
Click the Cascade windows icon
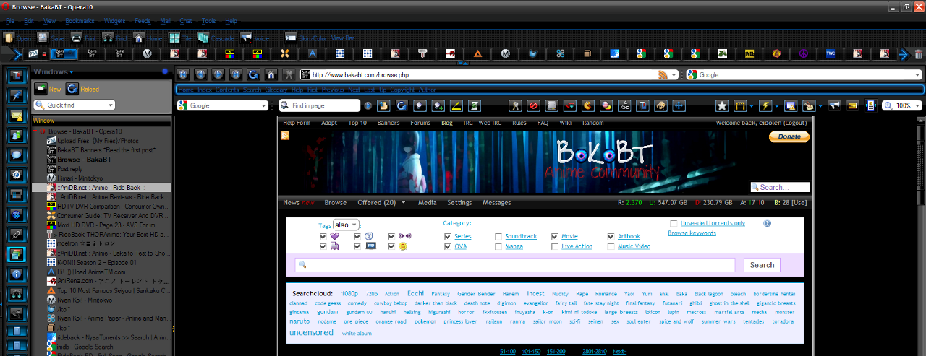click(203, 38)
